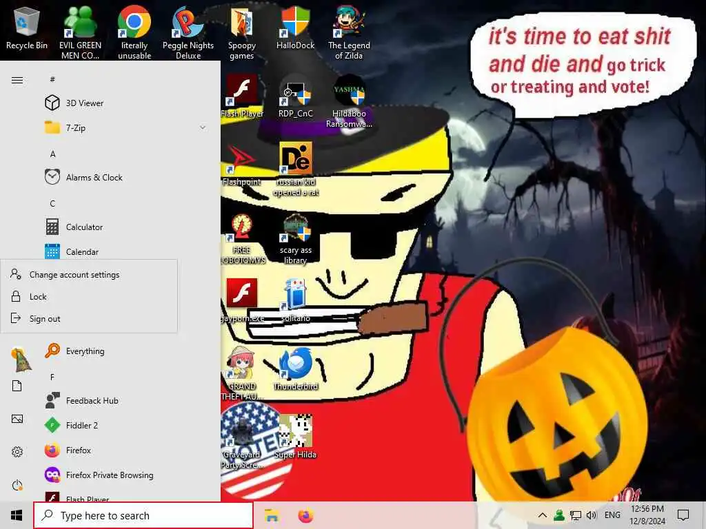
Task: Show hidden tray icons chevron
Action: (x=543, y=515)
